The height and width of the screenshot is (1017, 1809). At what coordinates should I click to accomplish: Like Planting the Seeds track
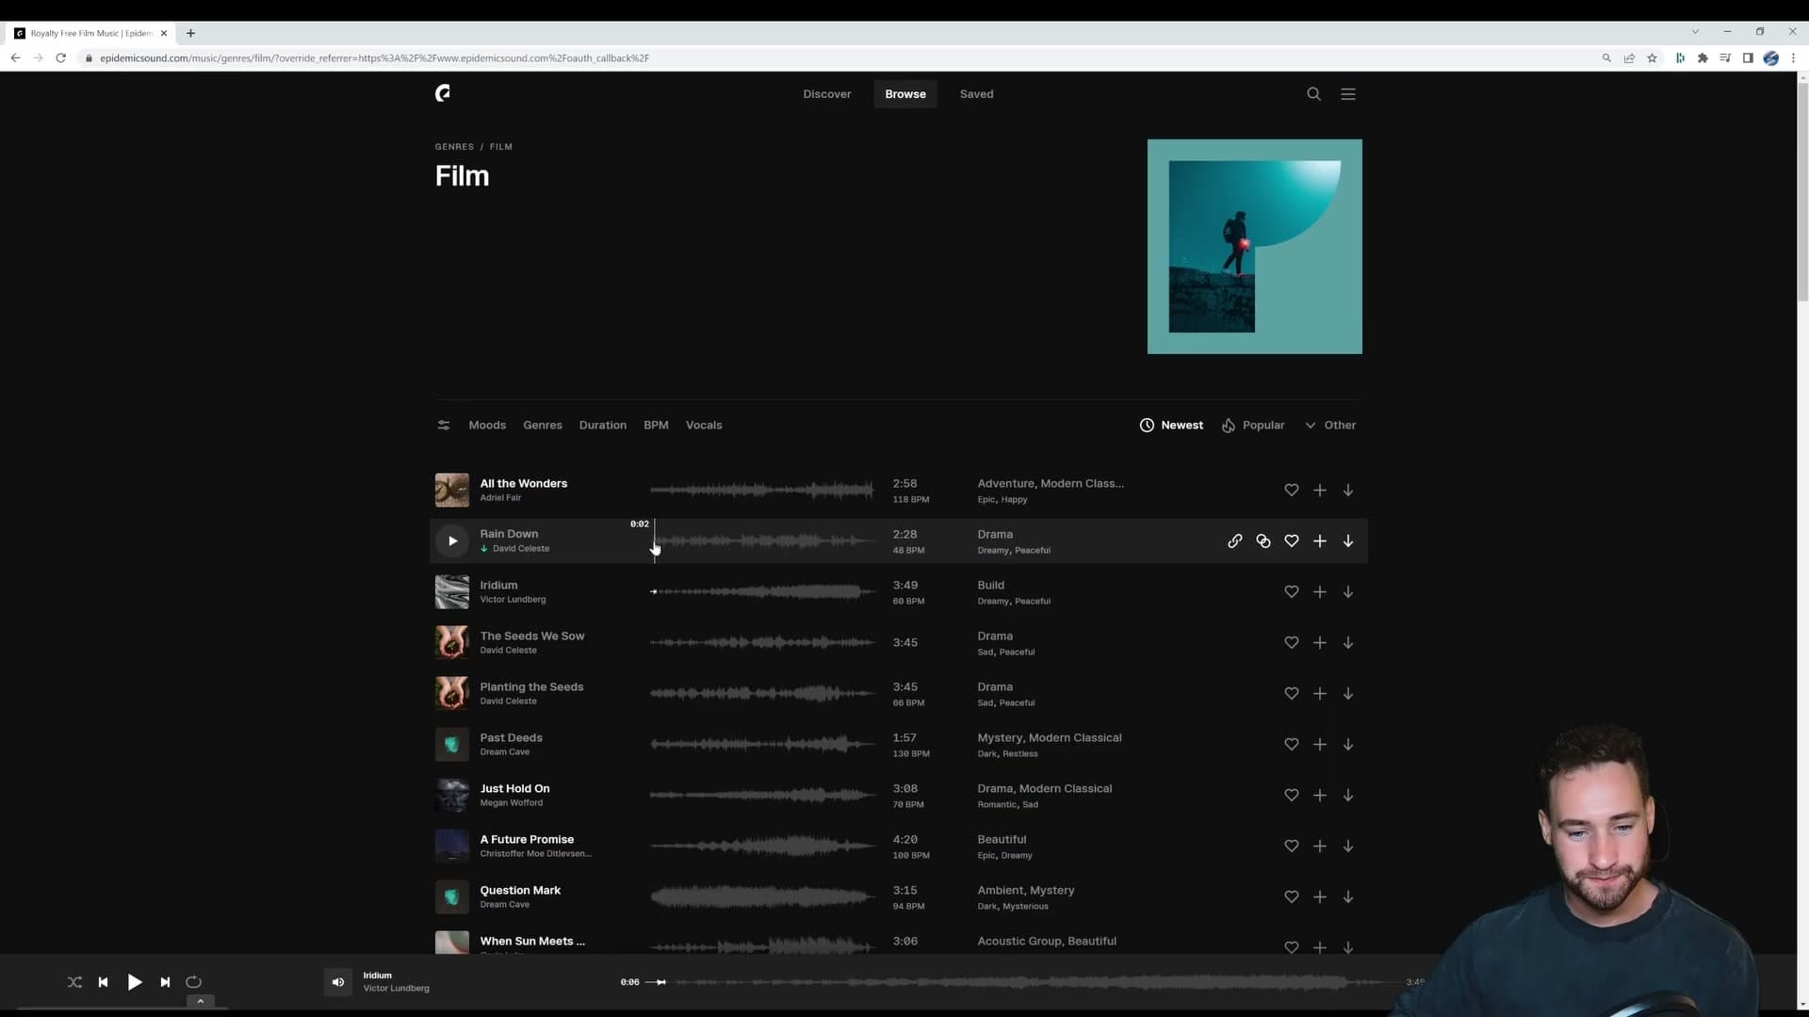point(1292,693)
